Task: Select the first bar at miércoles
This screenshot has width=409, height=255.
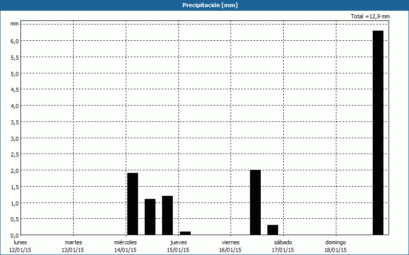Action: click(132, 204)
